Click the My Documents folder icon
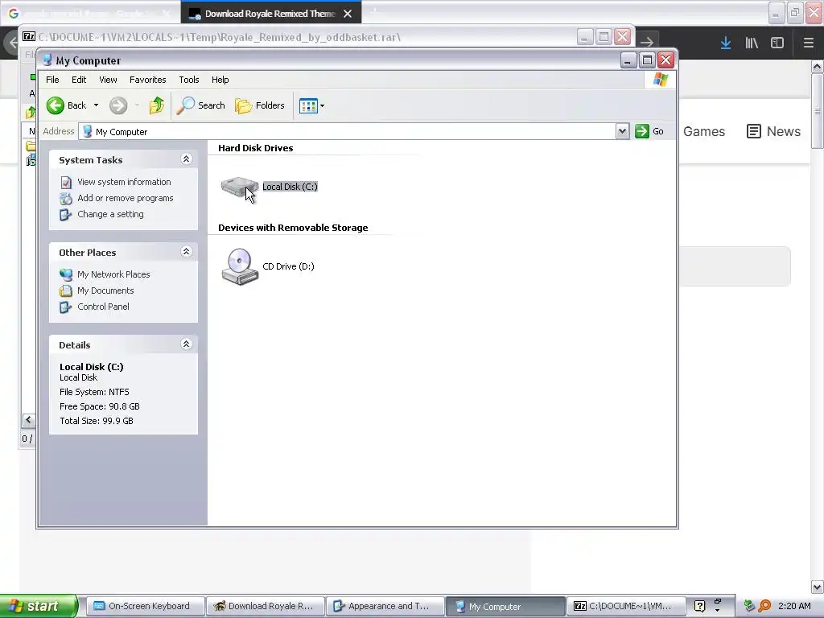This screenshot has height=618, width=824. pyautogui.click(x=66, y=291)
